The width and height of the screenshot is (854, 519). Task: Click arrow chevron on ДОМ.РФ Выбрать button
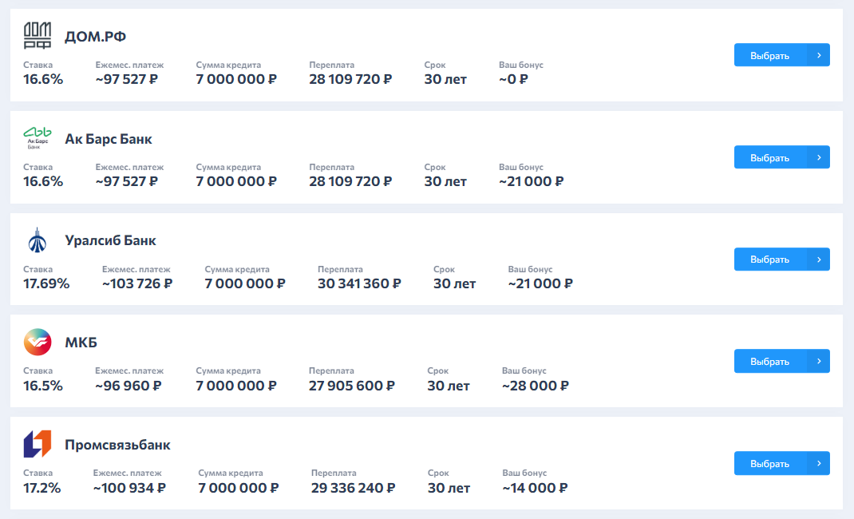click(x=819, y=55)
